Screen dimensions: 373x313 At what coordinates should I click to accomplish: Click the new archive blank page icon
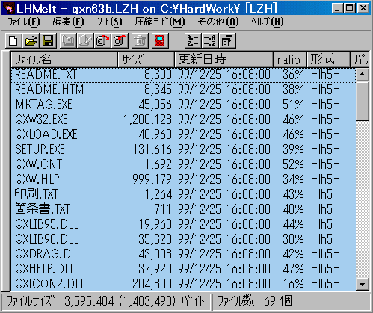[13, 40]
